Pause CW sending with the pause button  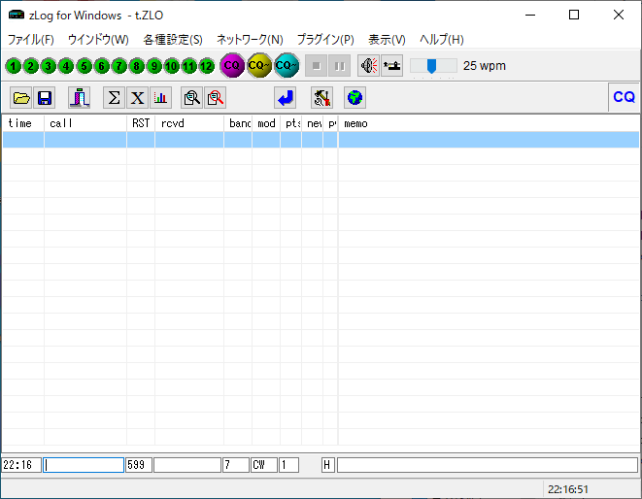tap(339, 65)
